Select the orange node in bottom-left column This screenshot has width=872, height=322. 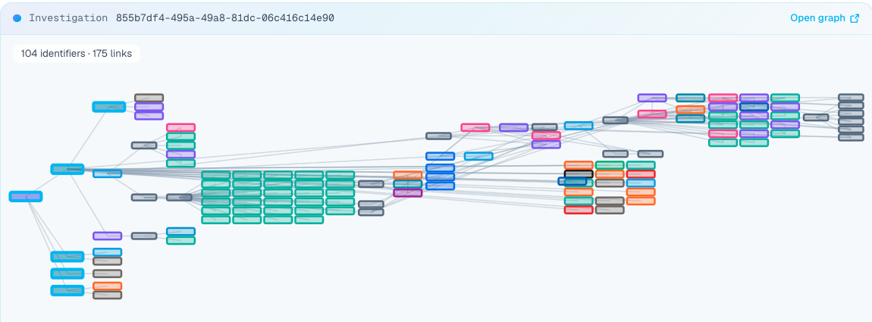click(x=108, y=286)
